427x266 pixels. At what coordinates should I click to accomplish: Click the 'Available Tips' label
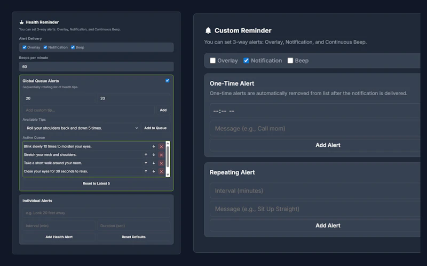[x=34, y=119]
